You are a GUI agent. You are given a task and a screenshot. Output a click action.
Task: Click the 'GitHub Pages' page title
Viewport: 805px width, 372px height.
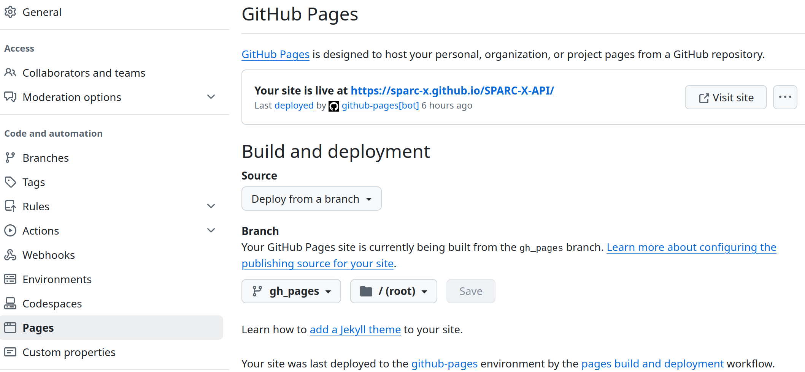click(x=300, y=14)
